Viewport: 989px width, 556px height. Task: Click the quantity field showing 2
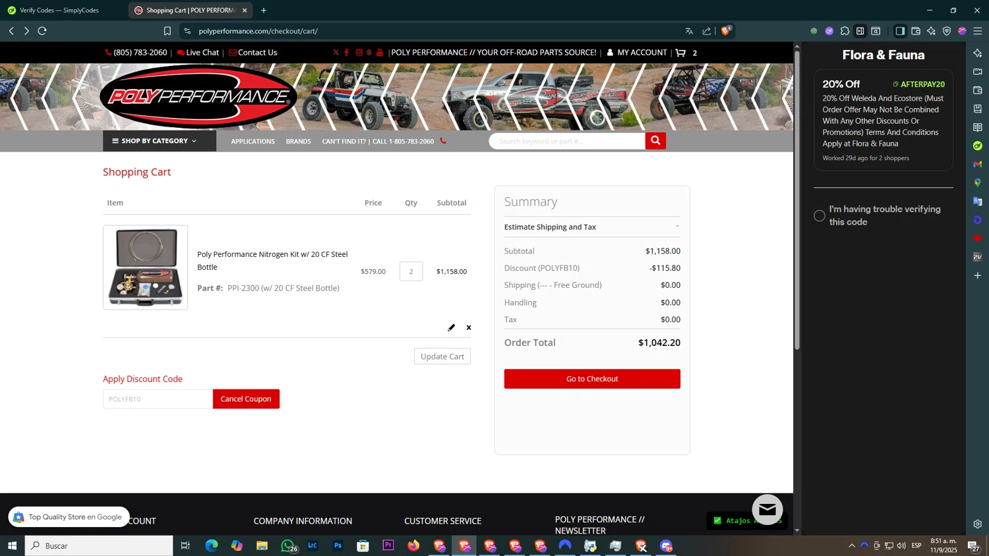(411, 271)
